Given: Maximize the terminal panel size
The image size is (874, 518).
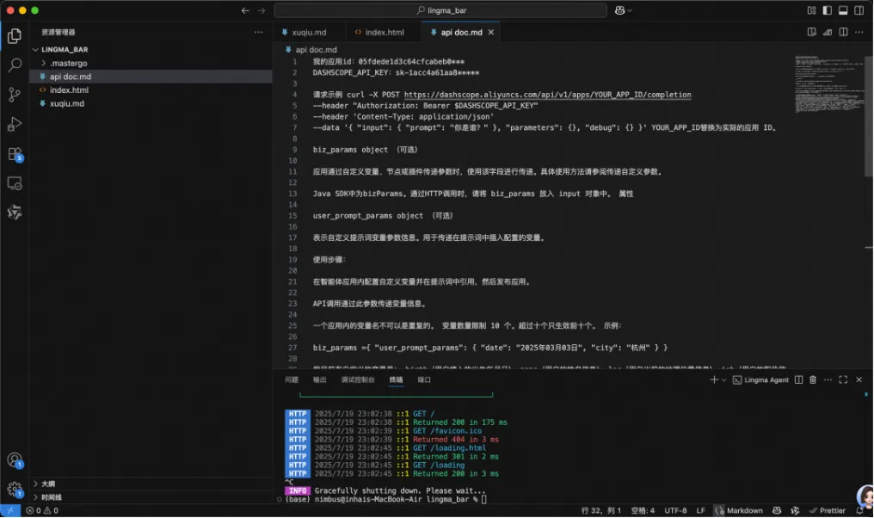Looking at the screenshot, I should pos(843,379).
